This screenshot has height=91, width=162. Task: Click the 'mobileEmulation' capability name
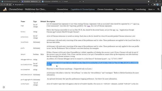click(x=26, y=75)
